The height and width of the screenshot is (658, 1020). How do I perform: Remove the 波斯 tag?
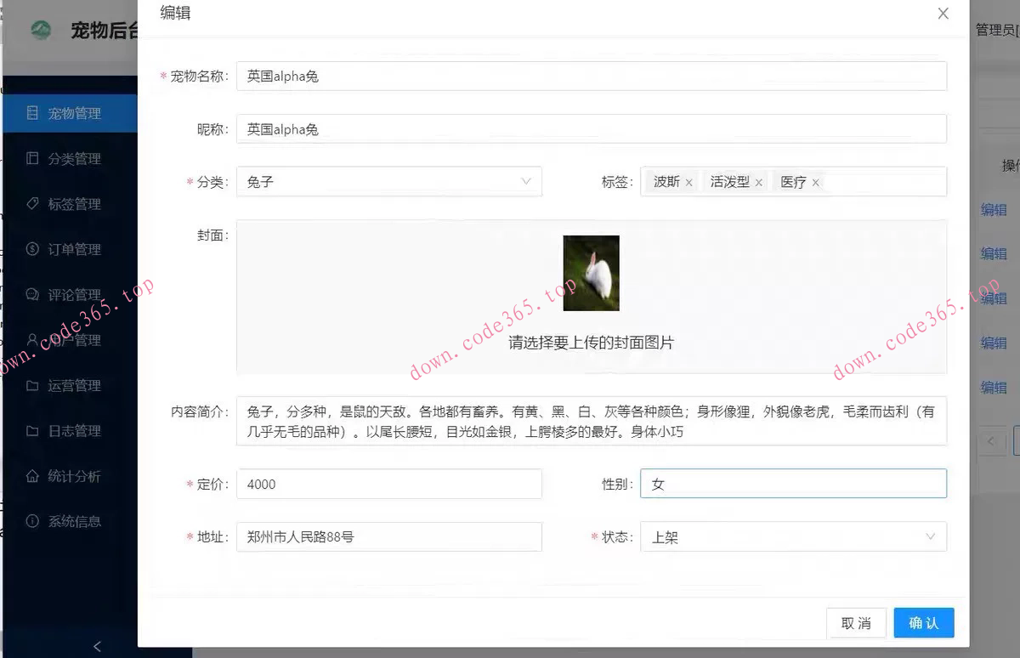pyautogui.click(x=688, y=181)
